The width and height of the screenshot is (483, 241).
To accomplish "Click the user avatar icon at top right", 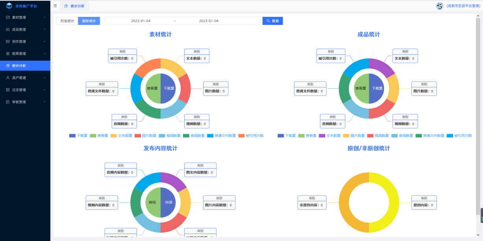I will [440, 6].
